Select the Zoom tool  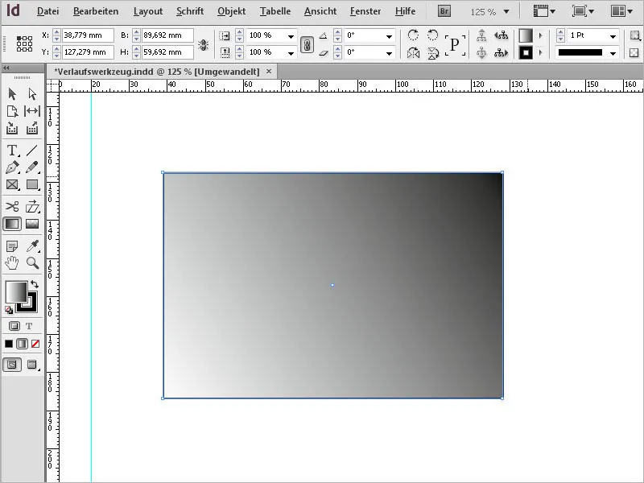[32, 263]
